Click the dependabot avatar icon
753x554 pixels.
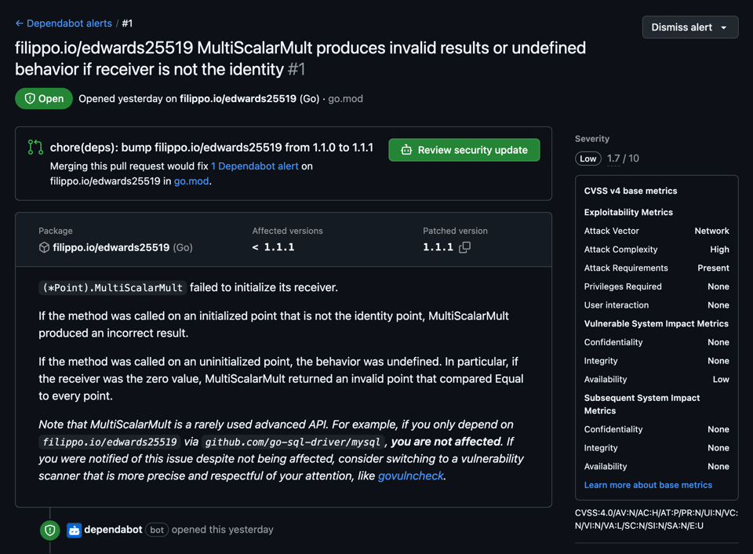pyautogui.click(x=74, y=530)
